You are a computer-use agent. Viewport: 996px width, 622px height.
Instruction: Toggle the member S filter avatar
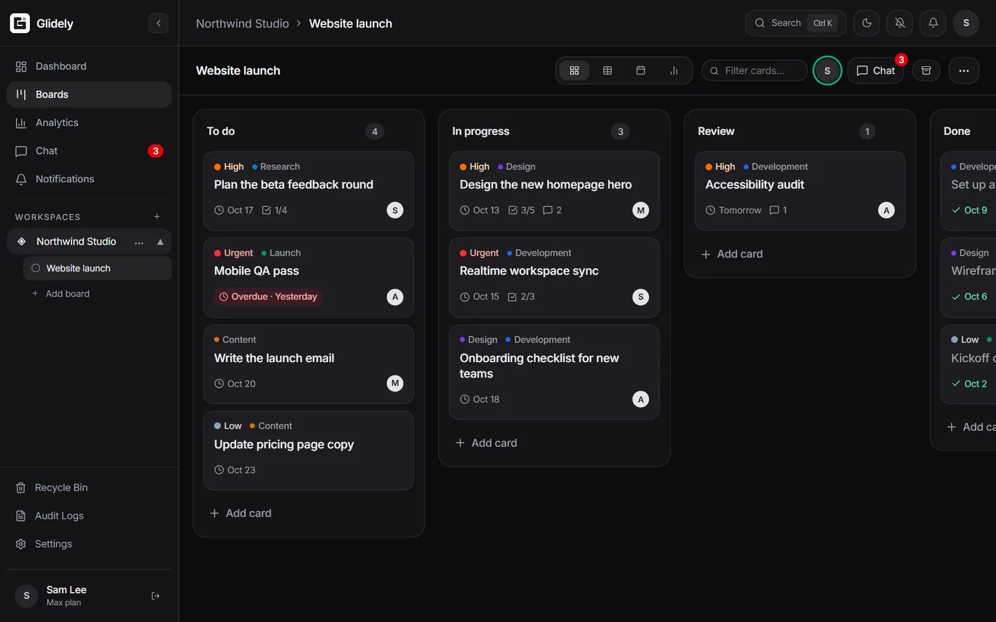[827, 71]
